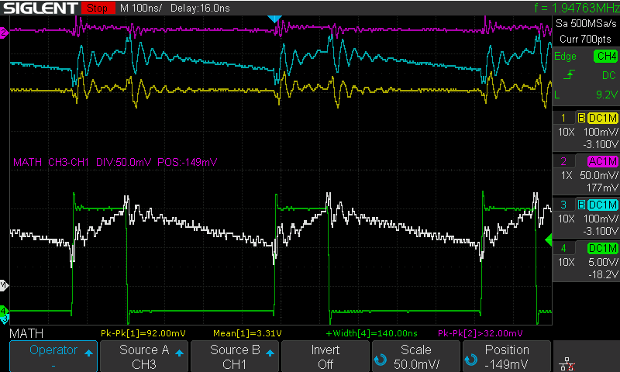Click the Scale rotary knob icon
Image resolution: width=620 pixels, height=372 pixels.
[381, 360]
